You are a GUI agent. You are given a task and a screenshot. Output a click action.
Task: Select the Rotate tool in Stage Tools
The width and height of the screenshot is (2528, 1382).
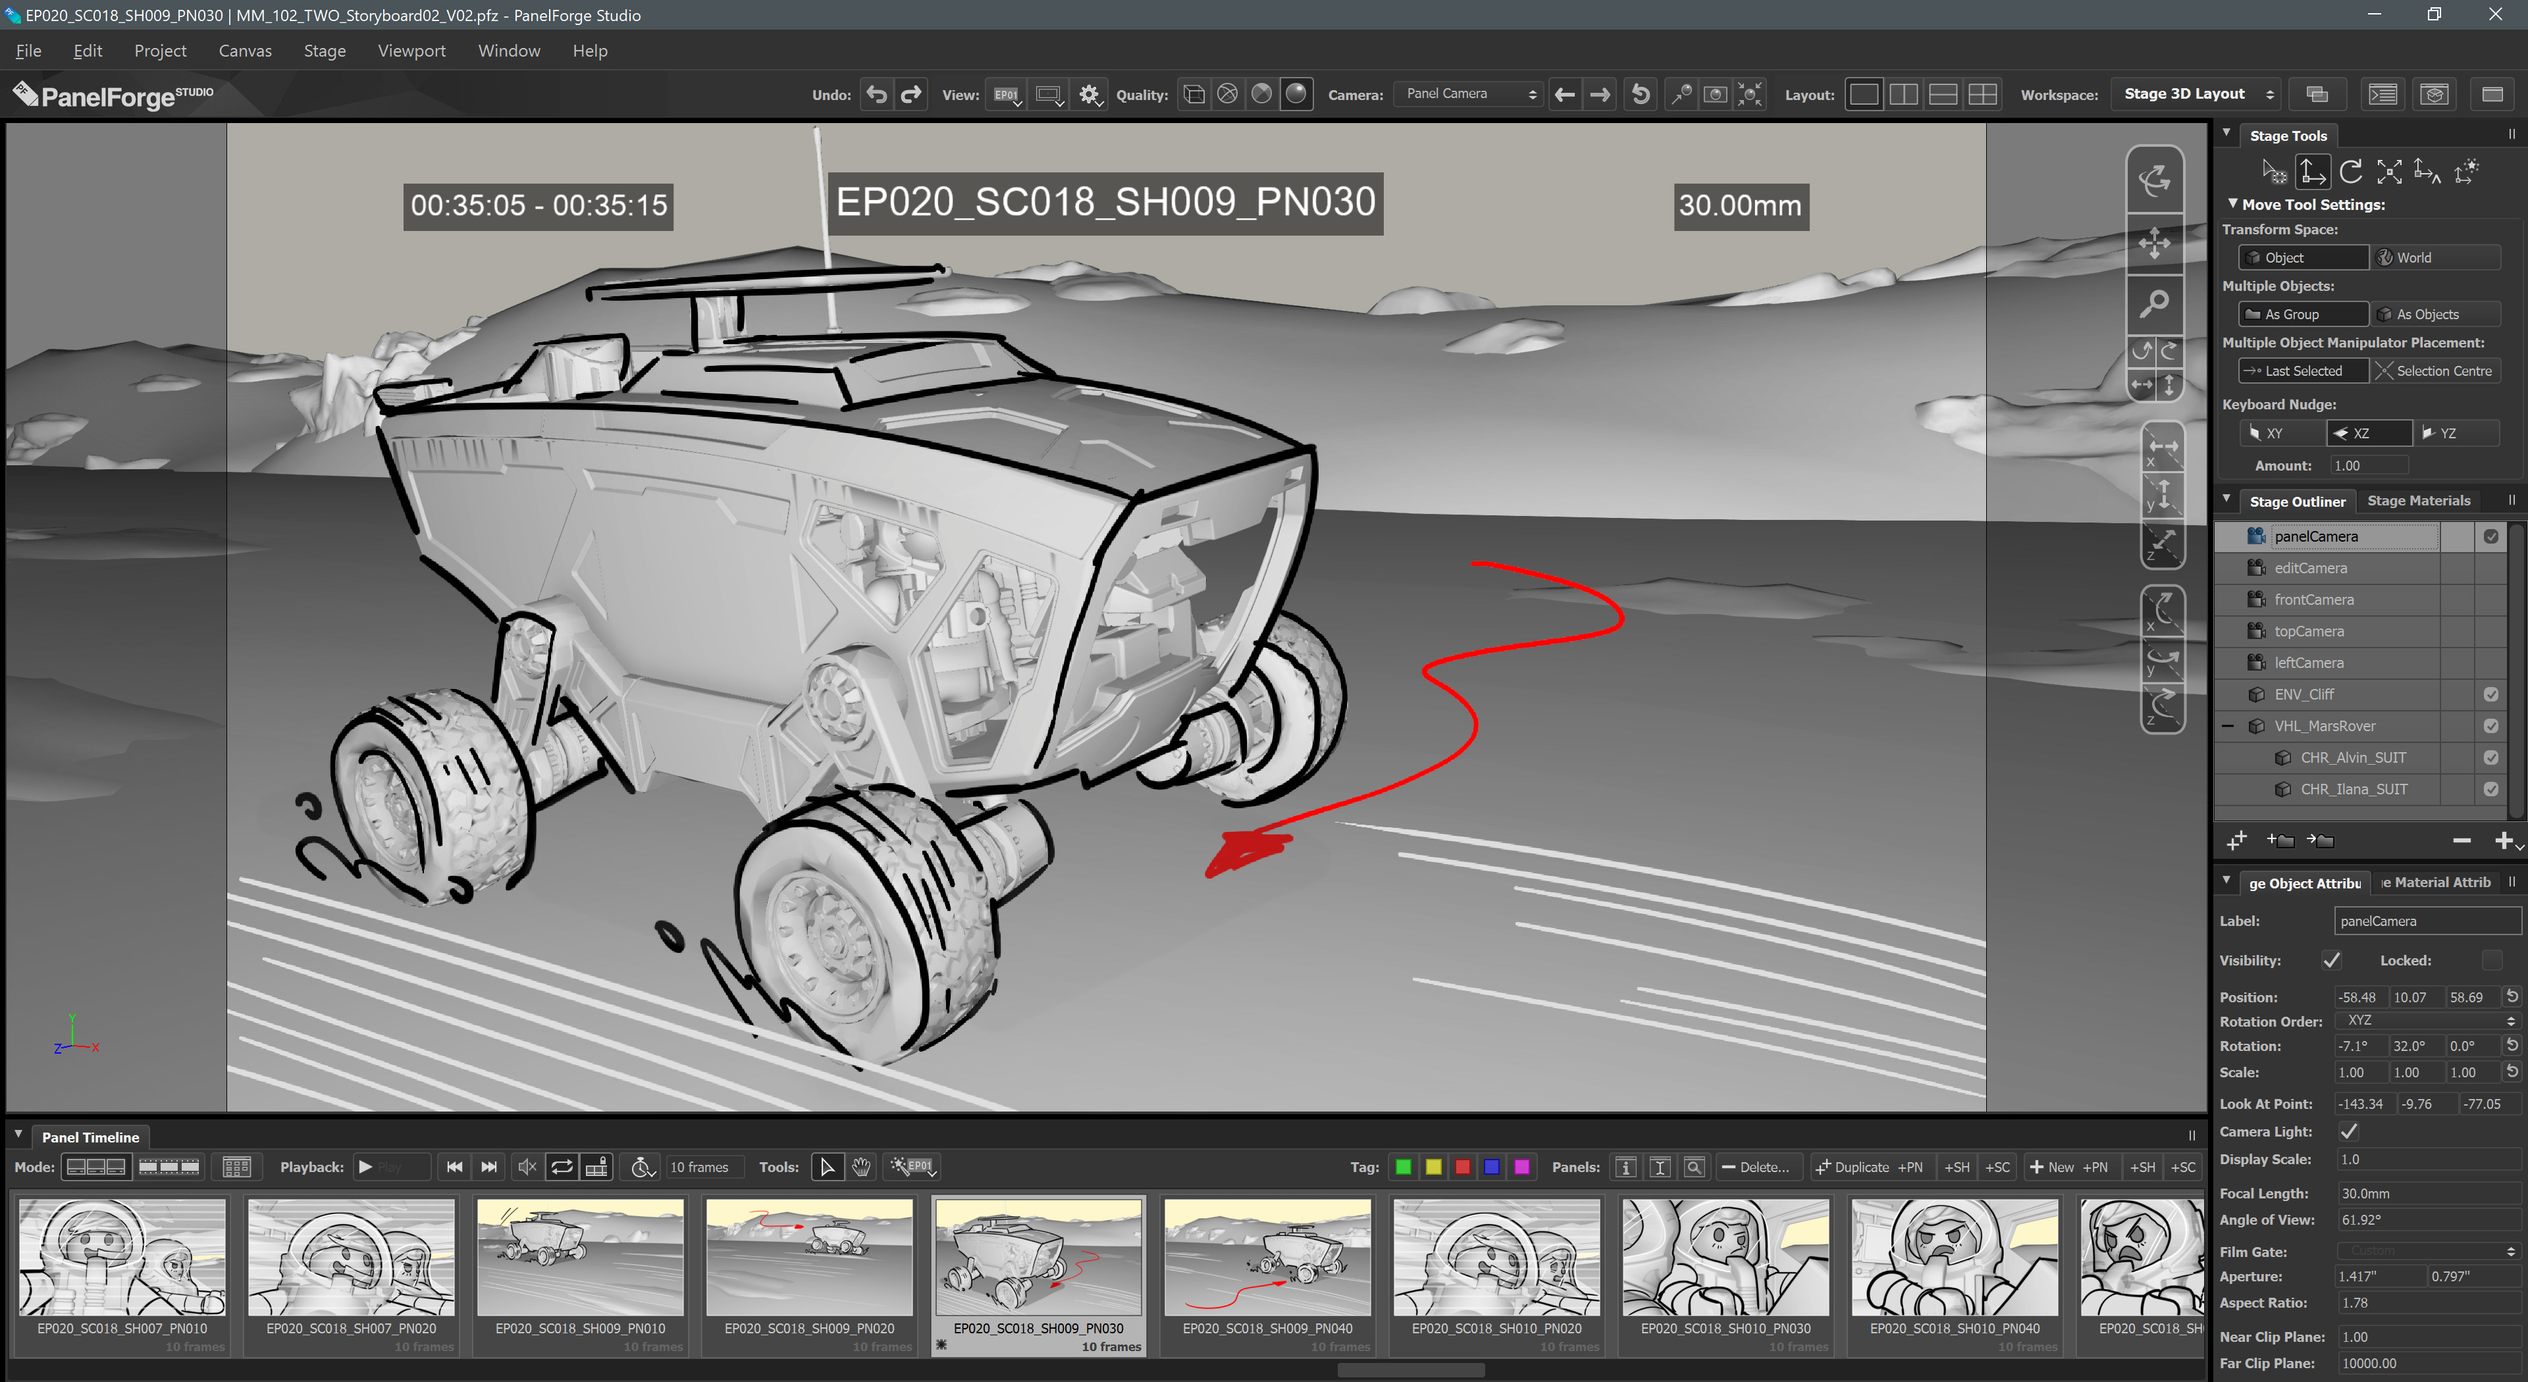pos(2350,172)
